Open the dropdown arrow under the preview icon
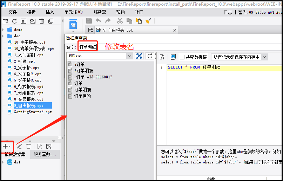 [x=73, y=32]
